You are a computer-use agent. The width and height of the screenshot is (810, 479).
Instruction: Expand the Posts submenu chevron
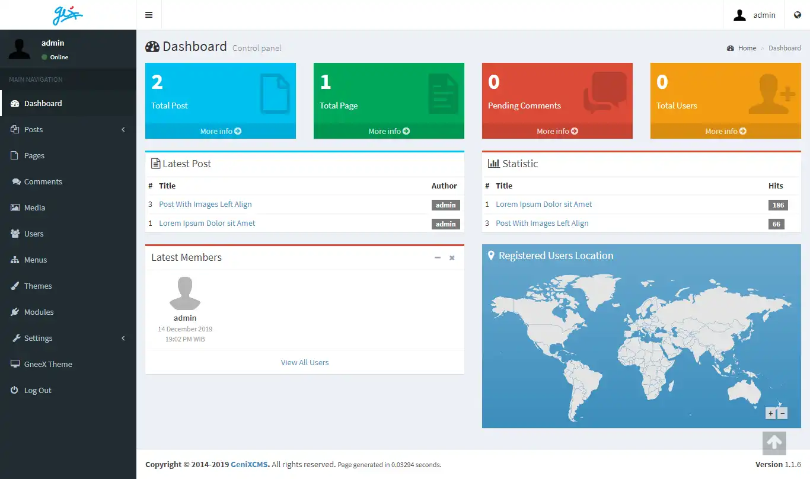[123, 129]
